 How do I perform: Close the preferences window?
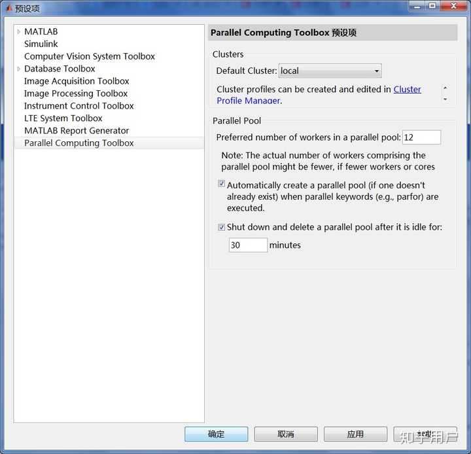453,6
